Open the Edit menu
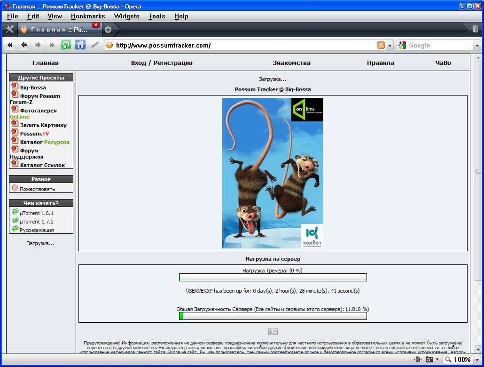484x367 pixels. [x=33, y=16]
